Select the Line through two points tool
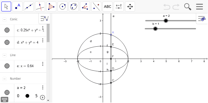The image size is (208, 103). click(x=29, y=7)
